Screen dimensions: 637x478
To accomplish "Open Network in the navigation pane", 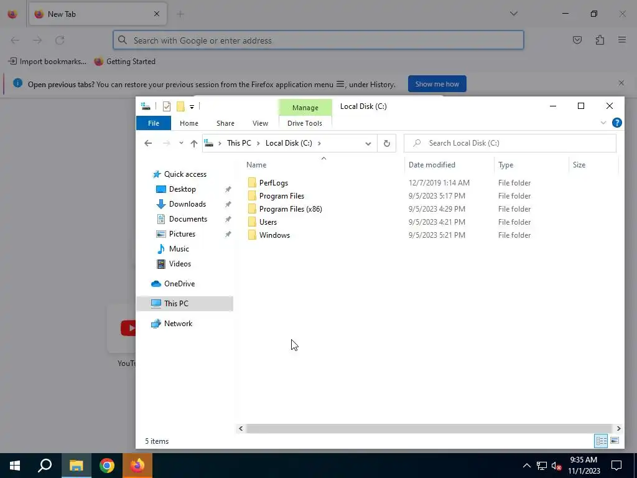I will (x=178, y=324).
